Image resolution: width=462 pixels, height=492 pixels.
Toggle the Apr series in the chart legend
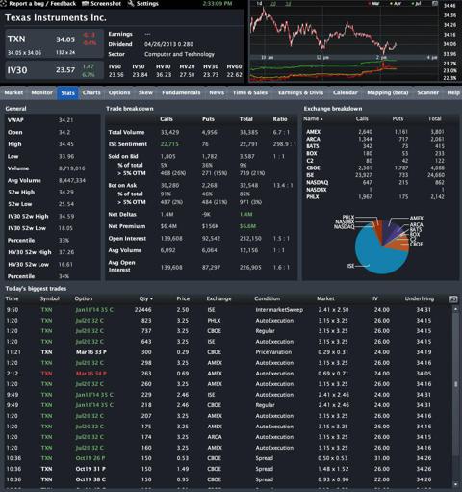point(396,4)
